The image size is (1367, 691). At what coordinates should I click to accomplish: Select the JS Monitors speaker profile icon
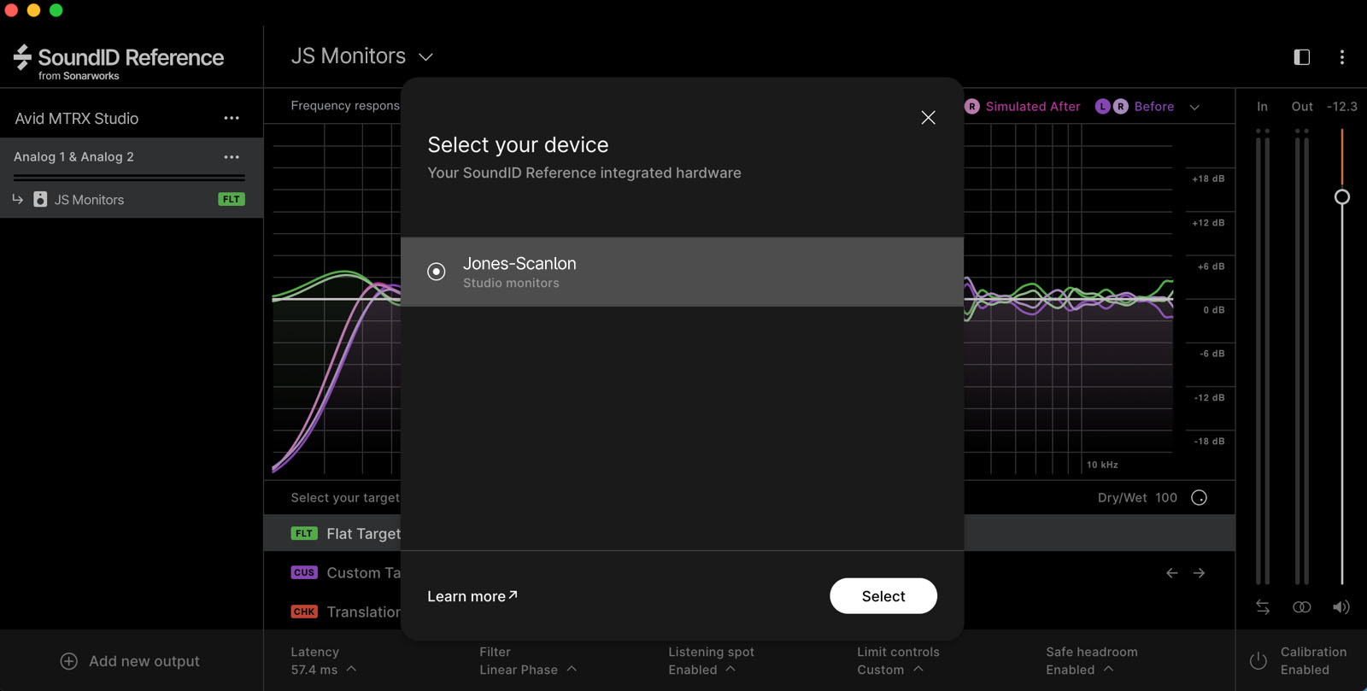[40, 199]
